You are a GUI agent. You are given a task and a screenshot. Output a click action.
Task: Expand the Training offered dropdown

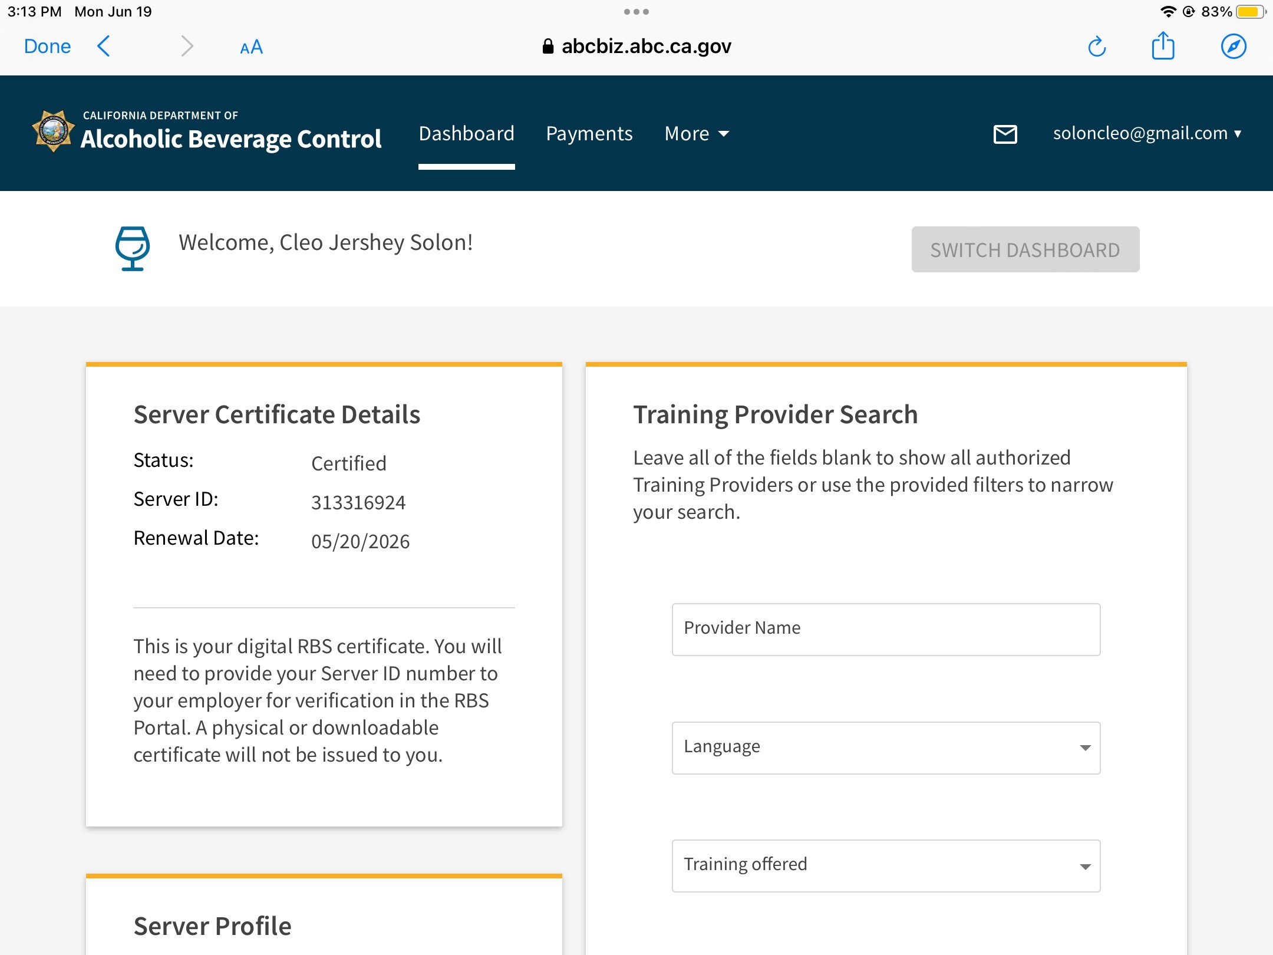(x=886, y=865)
